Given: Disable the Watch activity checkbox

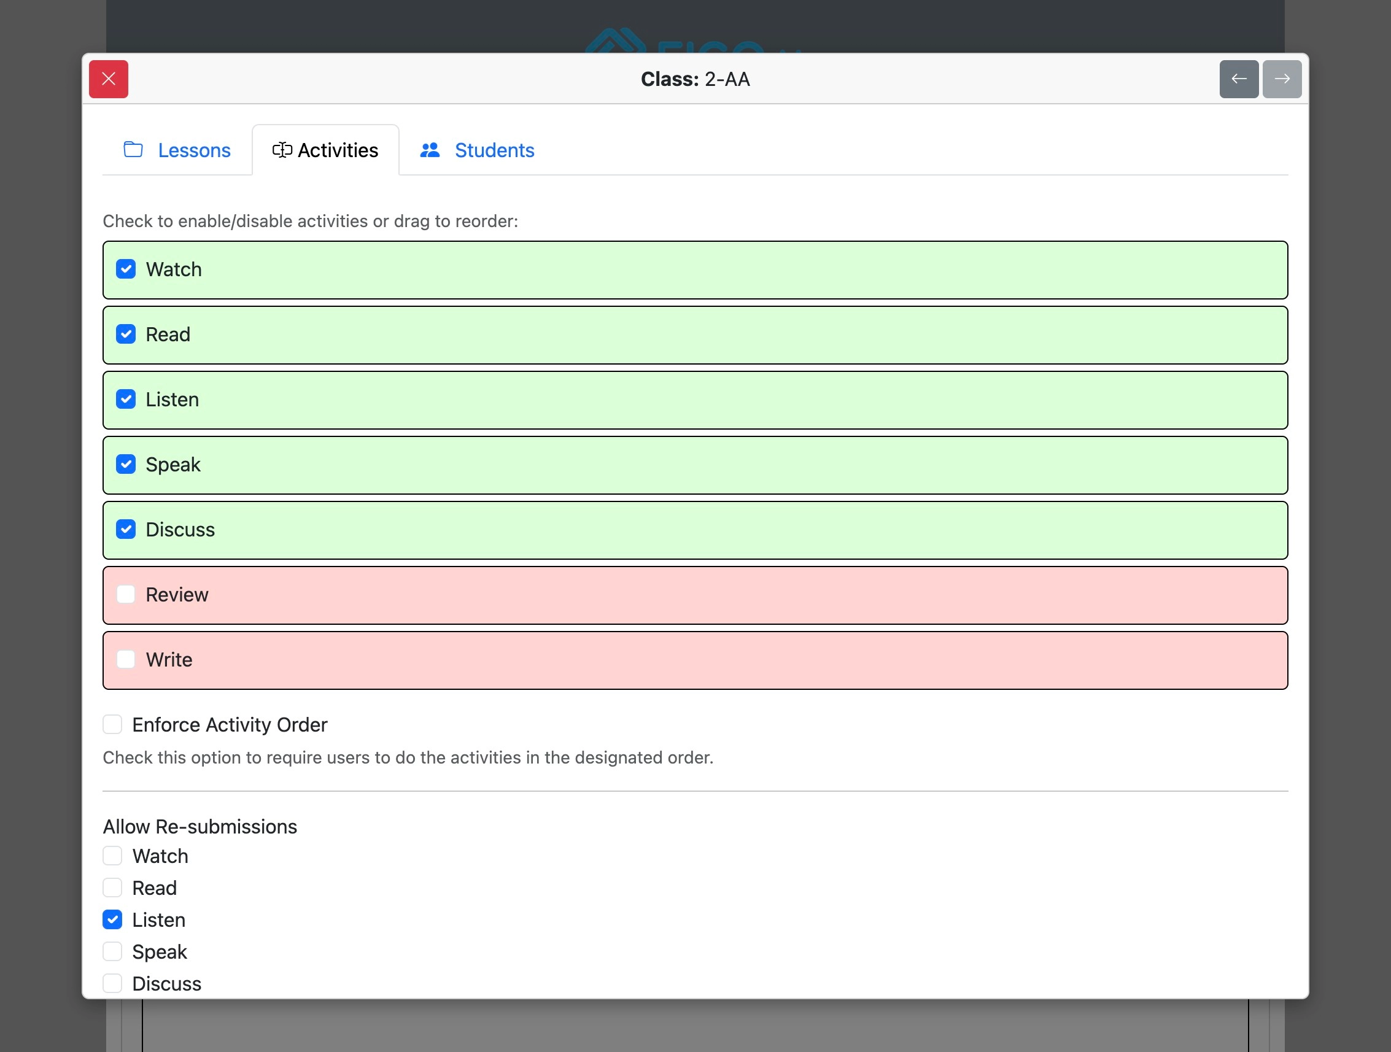Looking at the screenshot, I should [126, 269].
